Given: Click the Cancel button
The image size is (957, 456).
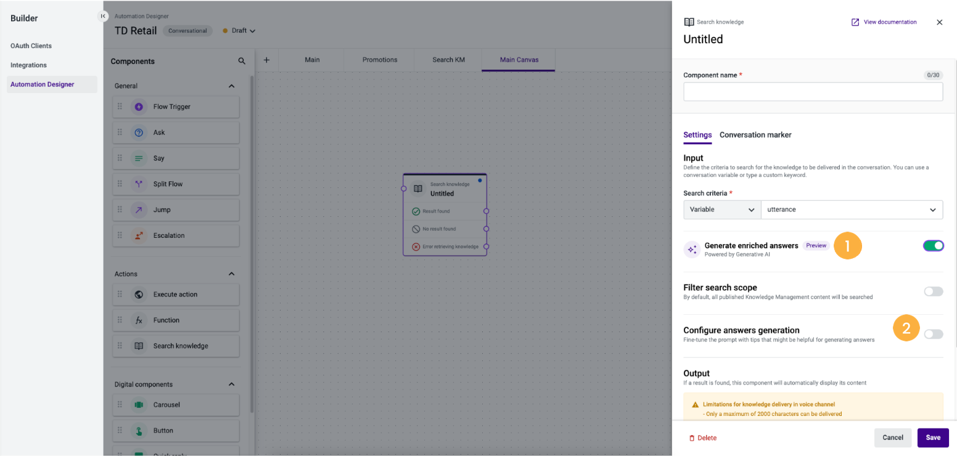Looking at the screenshot, I should click(892, 438).
